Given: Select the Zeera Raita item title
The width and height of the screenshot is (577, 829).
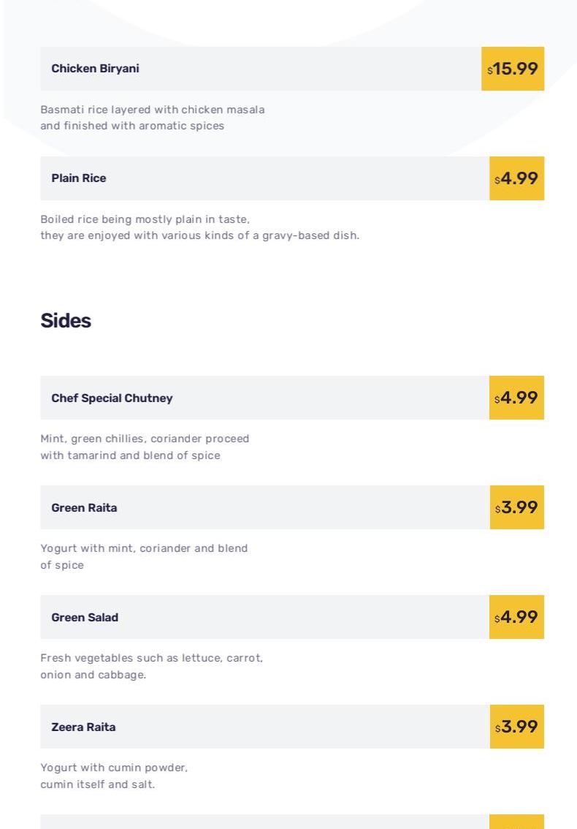Looking at the screenshot, I should 83,727.
